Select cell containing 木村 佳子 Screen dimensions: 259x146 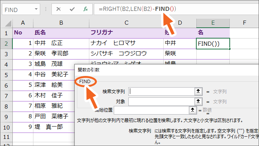click(x=54, y=96)
